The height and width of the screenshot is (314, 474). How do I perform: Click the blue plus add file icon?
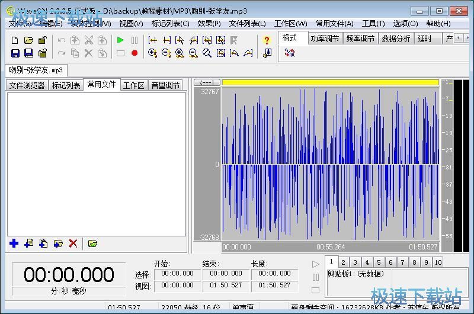tap(14, 243)
